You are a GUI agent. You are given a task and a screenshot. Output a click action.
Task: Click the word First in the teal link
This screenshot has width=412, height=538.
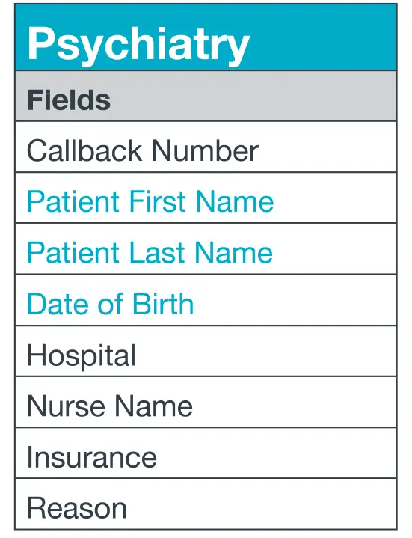tap(158, 201)
